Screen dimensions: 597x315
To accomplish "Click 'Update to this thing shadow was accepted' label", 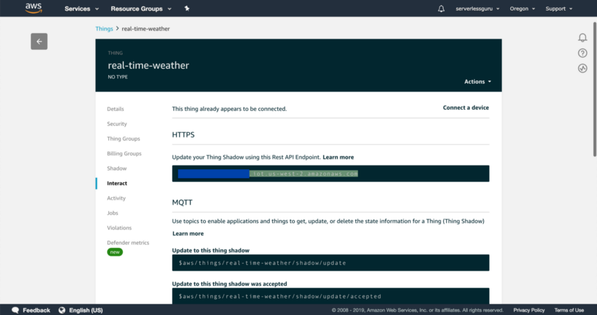I will pos(230,284).
